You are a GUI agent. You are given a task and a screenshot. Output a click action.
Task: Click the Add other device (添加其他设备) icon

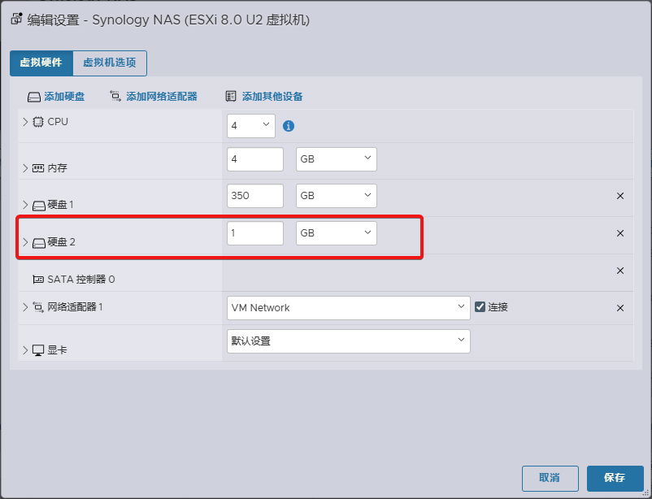pos(231,97)
